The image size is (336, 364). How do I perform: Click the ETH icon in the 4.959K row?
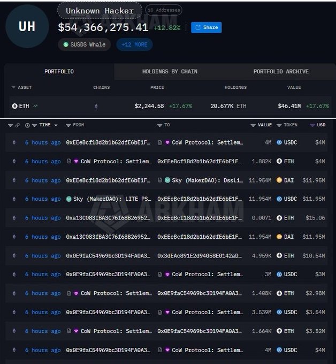[x=279, y=255]
